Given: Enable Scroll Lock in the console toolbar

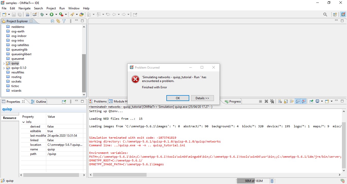Looking at the screenshot, I should coord(286,101).
